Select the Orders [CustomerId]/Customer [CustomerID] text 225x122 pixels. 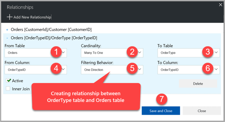51,30
